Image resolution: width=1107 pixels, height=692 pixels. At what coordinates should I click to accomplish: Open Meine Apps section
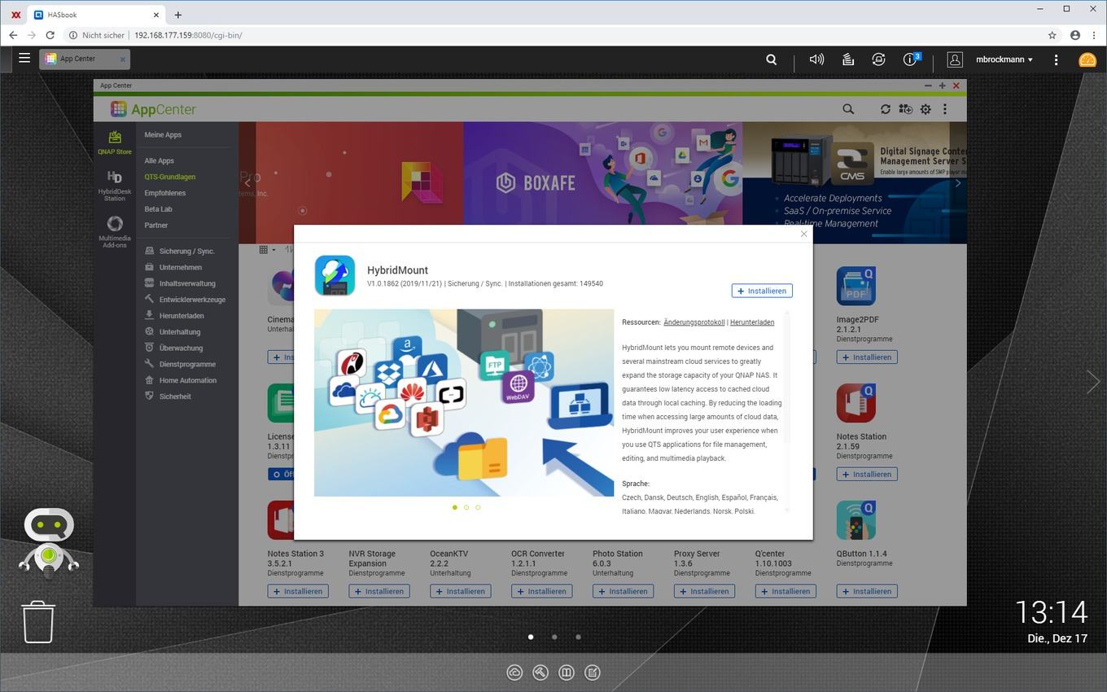(x=163, y=135)
